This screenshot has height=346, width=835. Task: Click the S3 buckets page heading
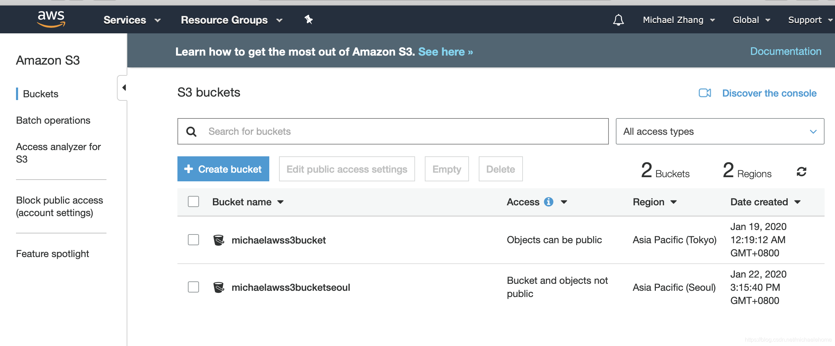(209, 92)
